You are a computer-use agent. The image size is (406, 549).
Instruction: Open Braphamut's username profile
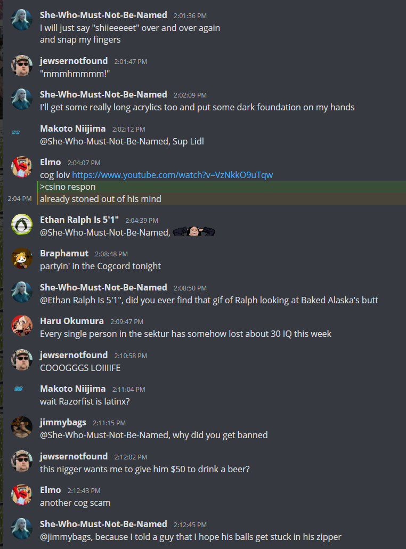click(x=64, y=253)
